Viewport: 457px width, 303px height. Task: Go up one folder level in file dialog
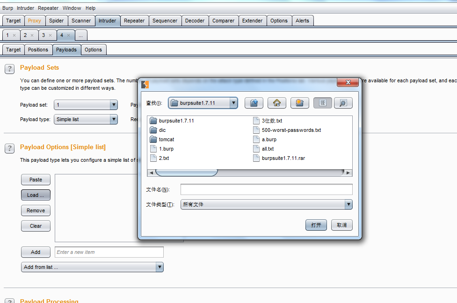pos(254,103)
